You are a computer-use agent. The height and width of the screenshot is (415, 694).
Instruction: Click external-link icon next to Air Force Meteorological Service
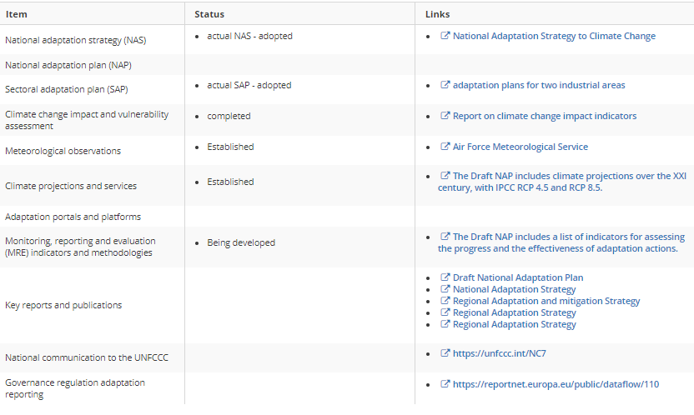(445, 146)
